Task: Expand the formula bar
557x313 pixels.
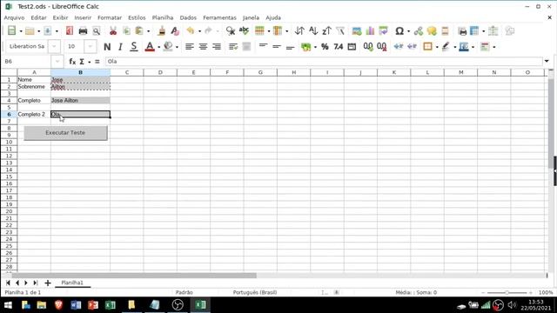Action: [547, 62]
